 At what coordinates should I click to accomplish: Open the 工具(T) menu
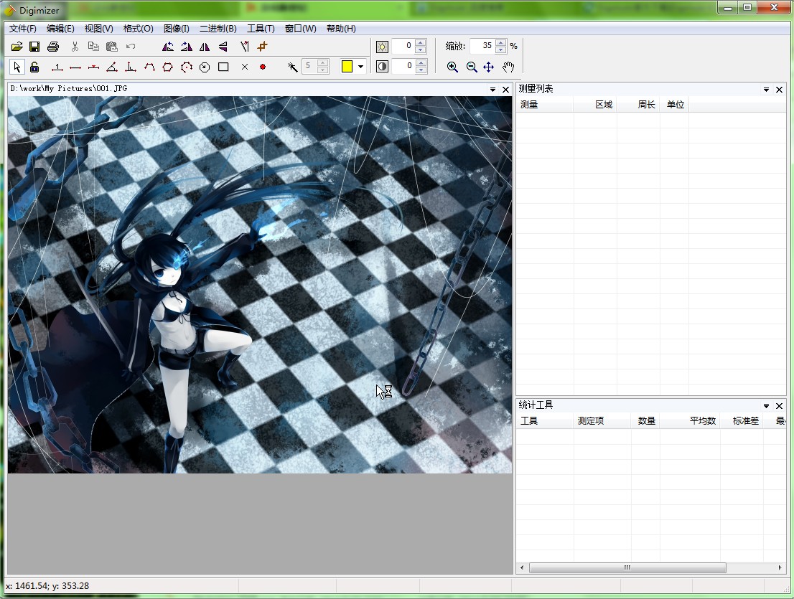[261, 29]
